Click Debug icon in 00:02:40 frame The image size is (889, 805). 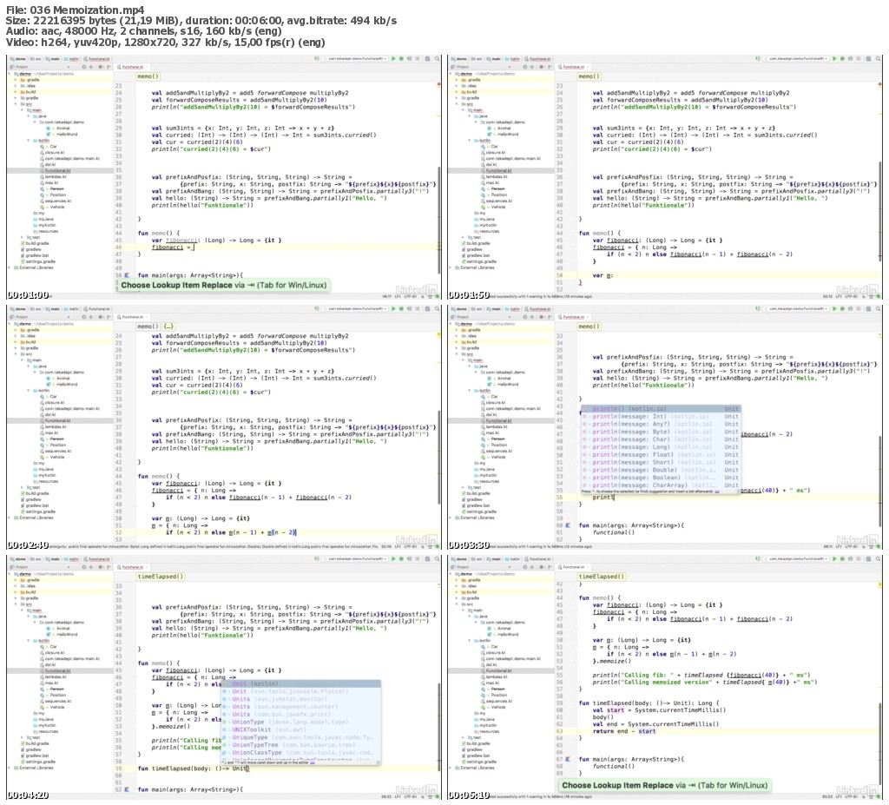401,308
